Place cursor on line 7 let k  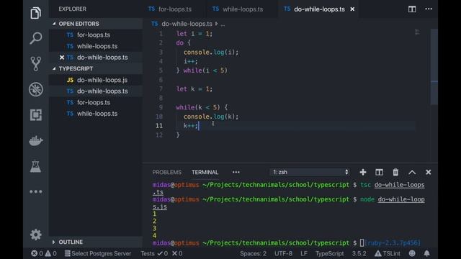point(194,89)
